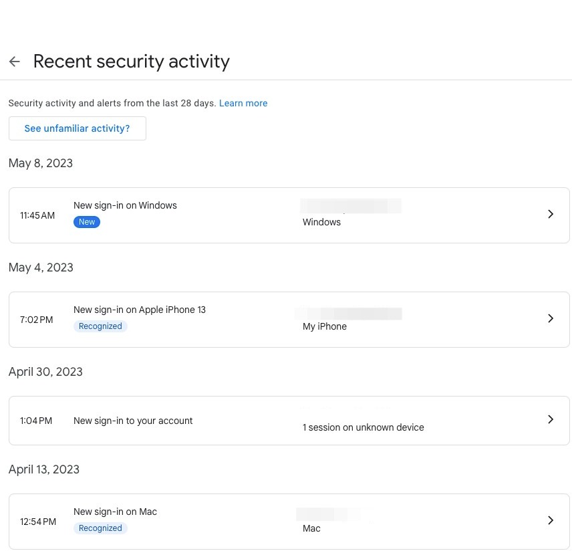Open the Learn more link
The width and height of the screenshot is (572, 551).
pyautogui.click(x=243, y=103)
